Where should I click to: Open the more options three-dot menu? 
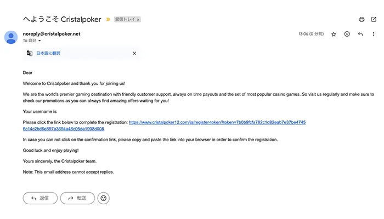(x=374, y=34)
